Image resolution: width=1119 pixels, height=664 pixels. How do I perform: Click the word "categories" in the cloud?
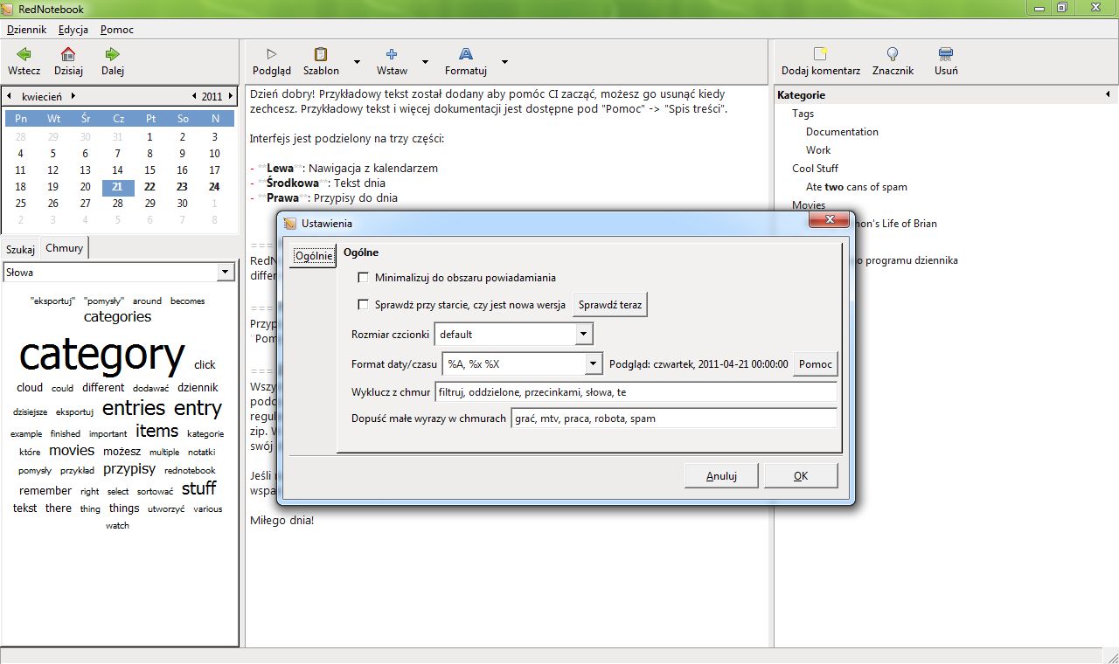point(118,317)
